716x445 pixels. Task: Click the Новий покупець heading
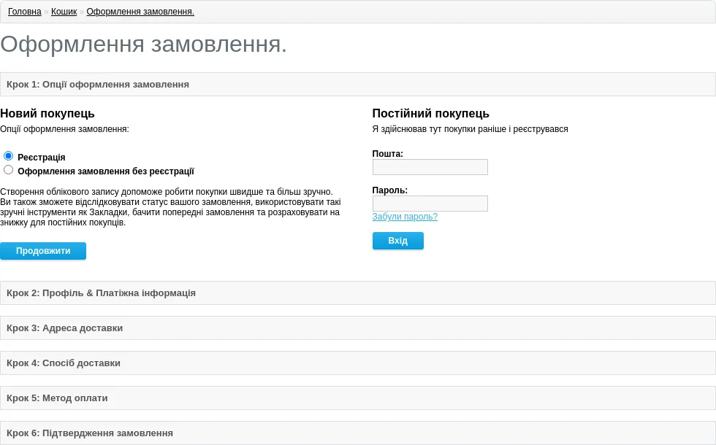click(x=47, y=113)
